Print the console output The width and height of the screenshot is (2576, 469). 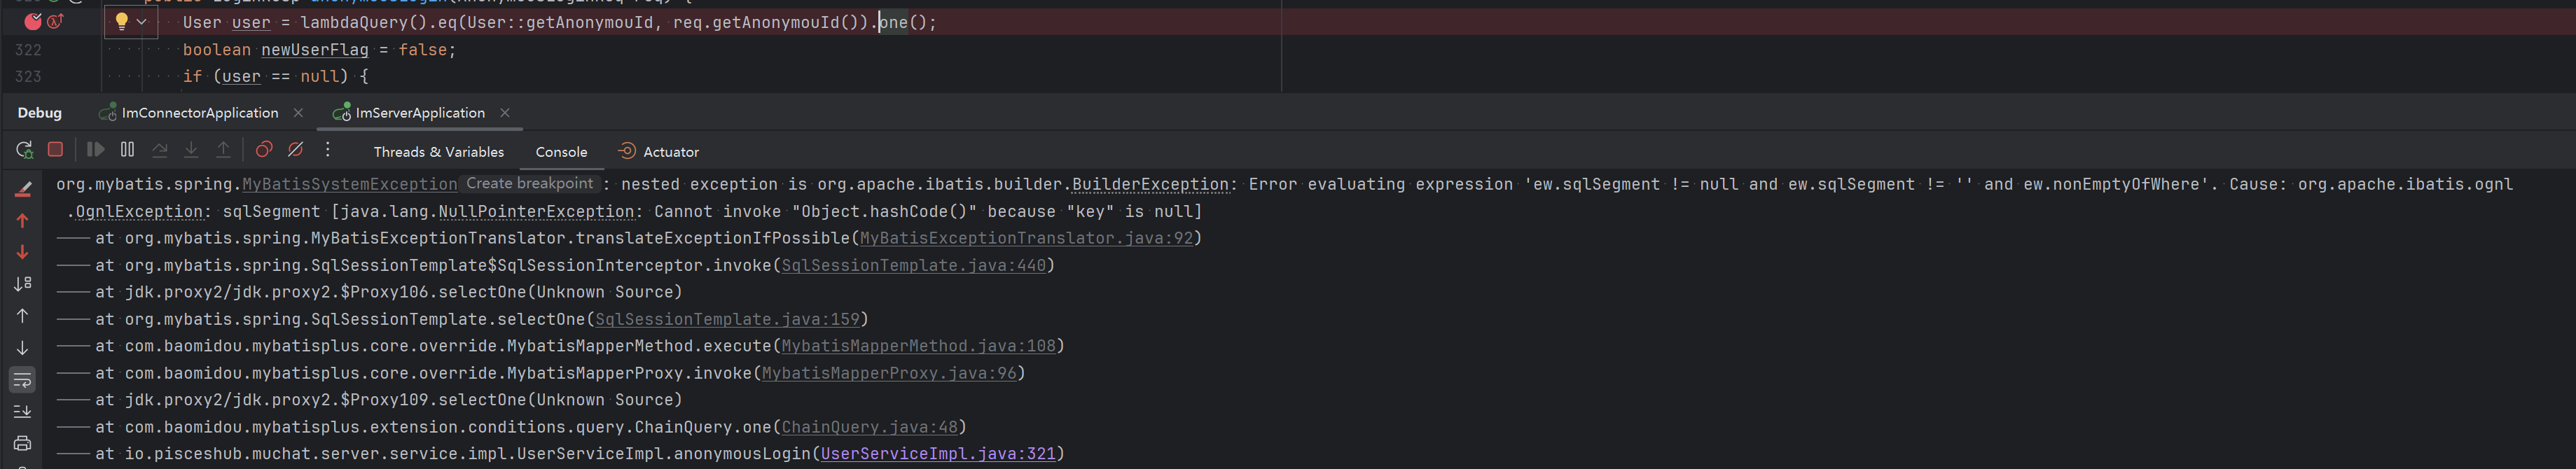[x=22, y=443]
